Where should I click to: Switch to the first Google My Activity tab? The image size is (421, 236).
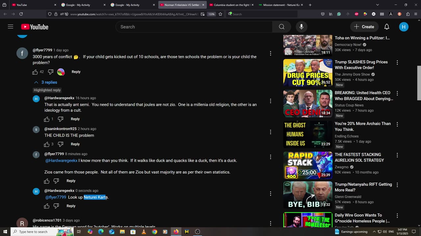point(83,5)
